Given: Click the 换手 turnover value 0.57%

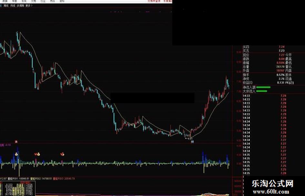Looking at the screenshot, I should (x=280, y=75).
